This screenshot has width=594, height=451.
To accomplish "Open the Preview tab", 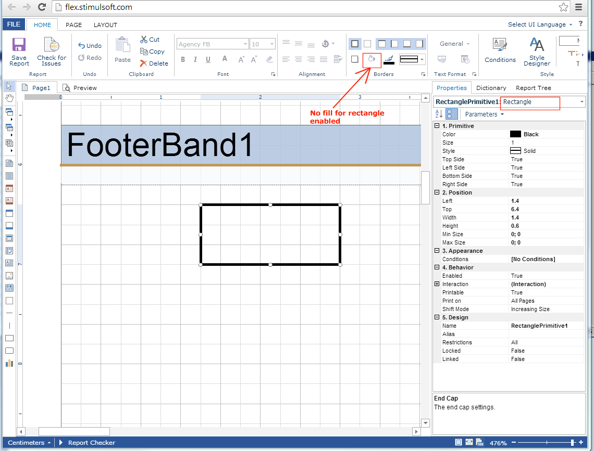I will pyautogui.click(x=80, y=88).
